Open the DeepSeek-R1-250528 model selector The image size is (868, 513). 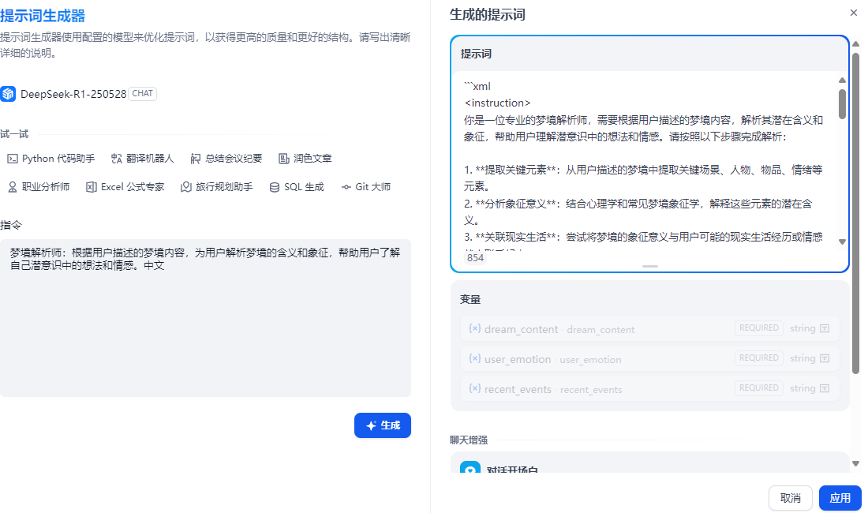click(79, 94)
